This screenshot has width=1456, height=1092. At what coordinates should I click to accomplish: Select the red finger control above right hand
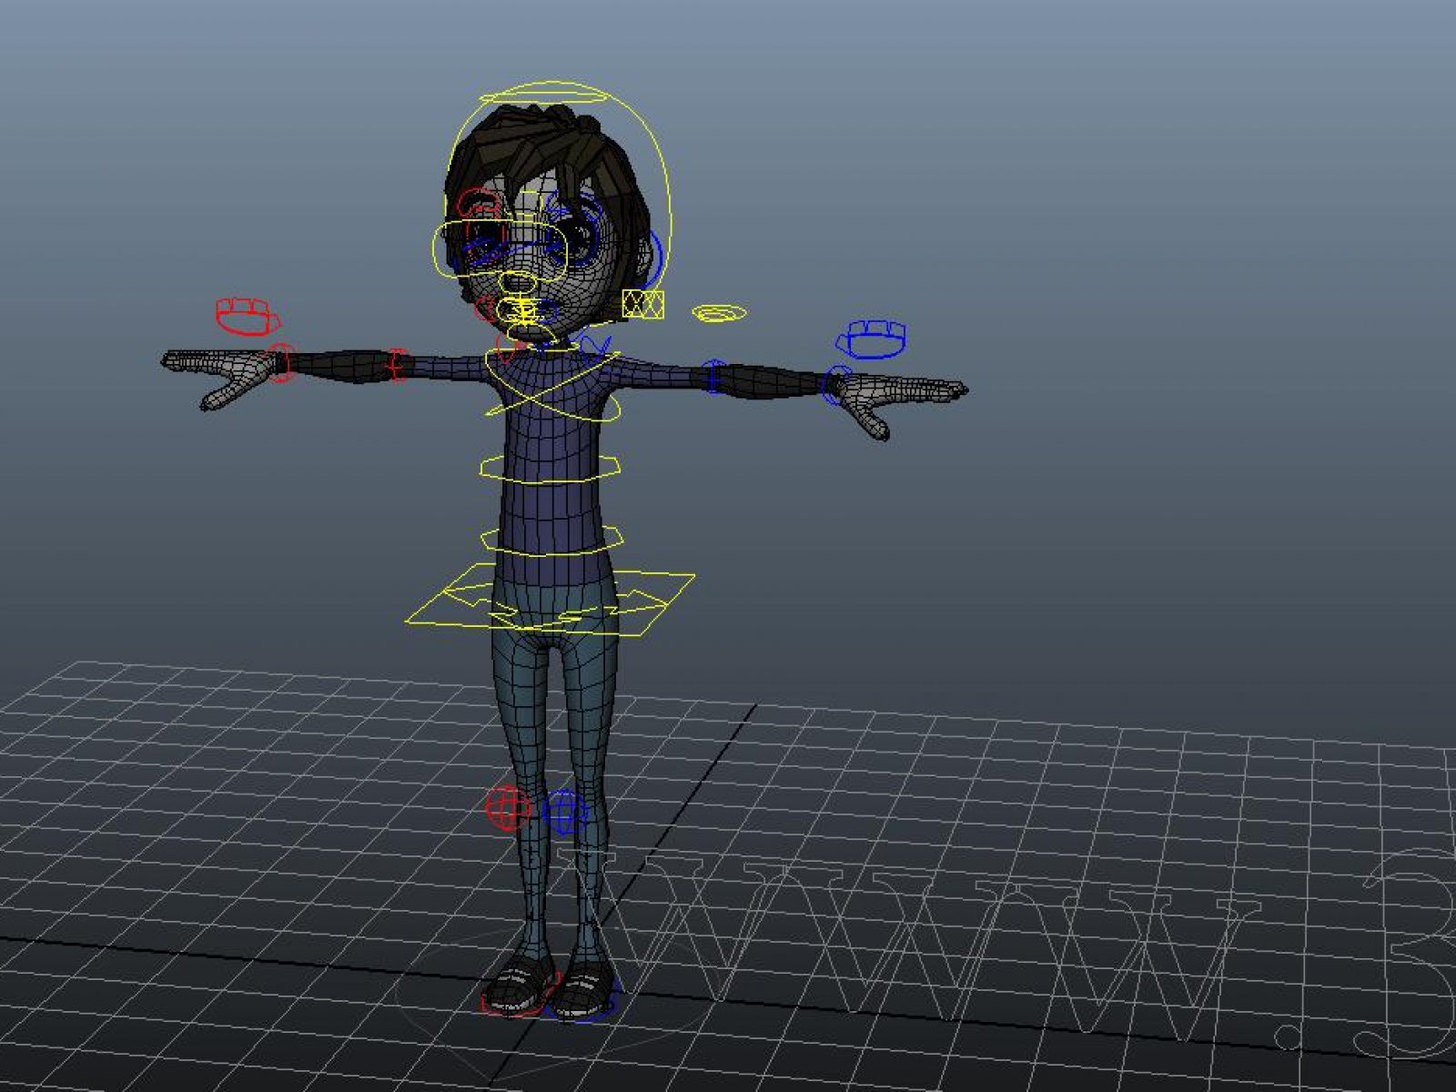pyautogui.click(x=247, y=315)
